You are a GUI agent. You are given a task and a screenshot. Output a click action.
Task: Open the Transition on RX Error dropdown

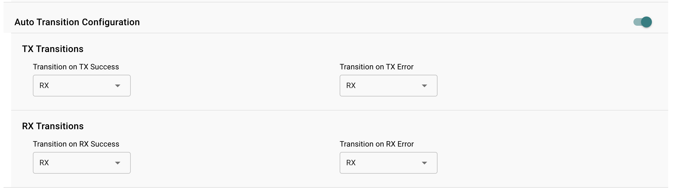click(388, 163)
